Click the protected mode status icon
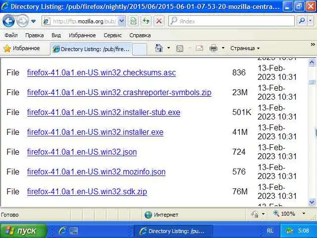317x238 pixels. [255, 214]
